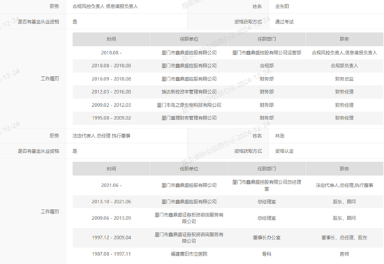The image size is (384, 264).
Task: Click the date cell '2009.02 - 2012.03'
Action: tap(111, 105)
